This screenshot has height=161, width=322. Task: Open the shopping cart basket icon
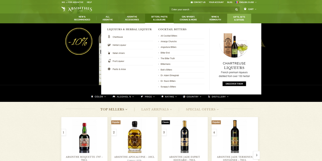pos(245,9)
